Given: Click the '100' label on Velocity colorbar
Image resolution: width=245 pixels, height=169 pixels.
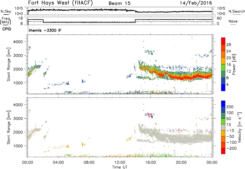Looking at the screenshot, I should tap(230, 113).
